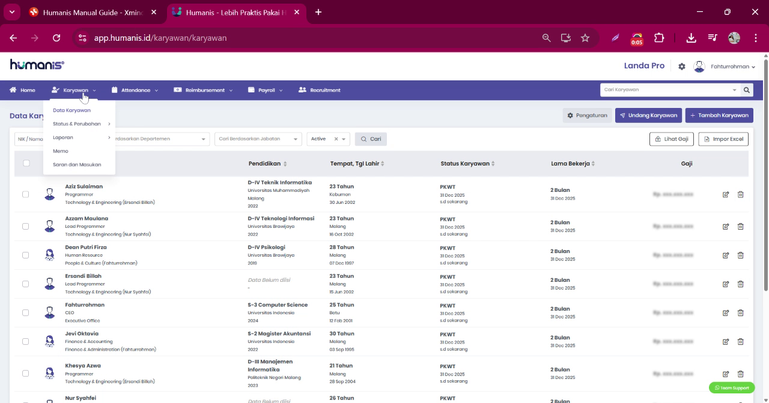Click Tambah Karyawan button
Screen dimensions: 769x403
(x=719, y=115)
